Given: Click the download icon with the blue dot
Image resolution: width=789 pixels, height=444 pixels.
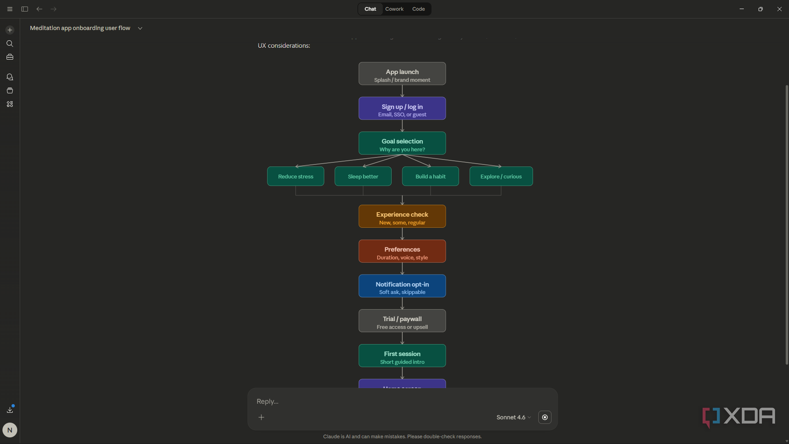Looking at the screenshot, I should [x=10, y=409].
